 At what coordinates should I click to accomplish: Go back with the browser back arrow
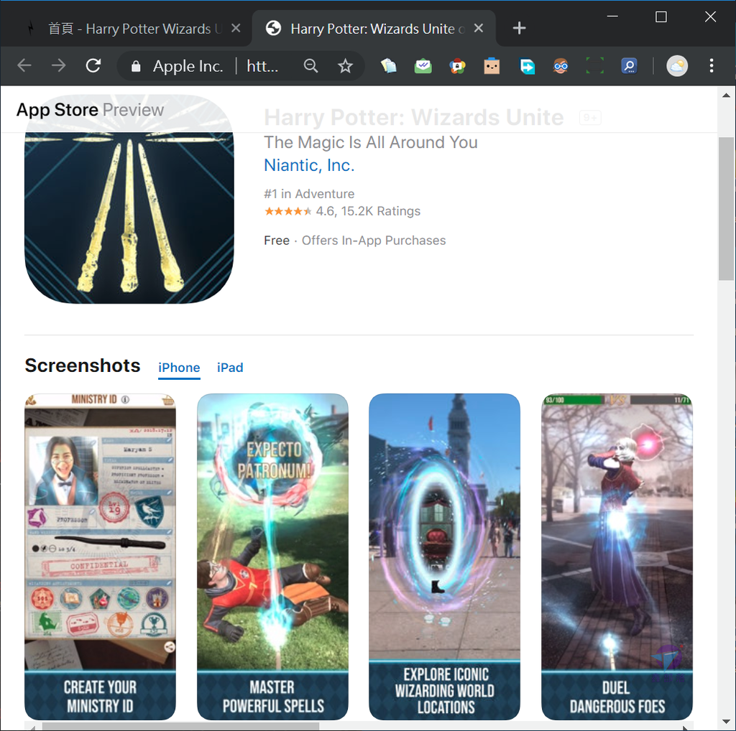click(x=24, y=65)
